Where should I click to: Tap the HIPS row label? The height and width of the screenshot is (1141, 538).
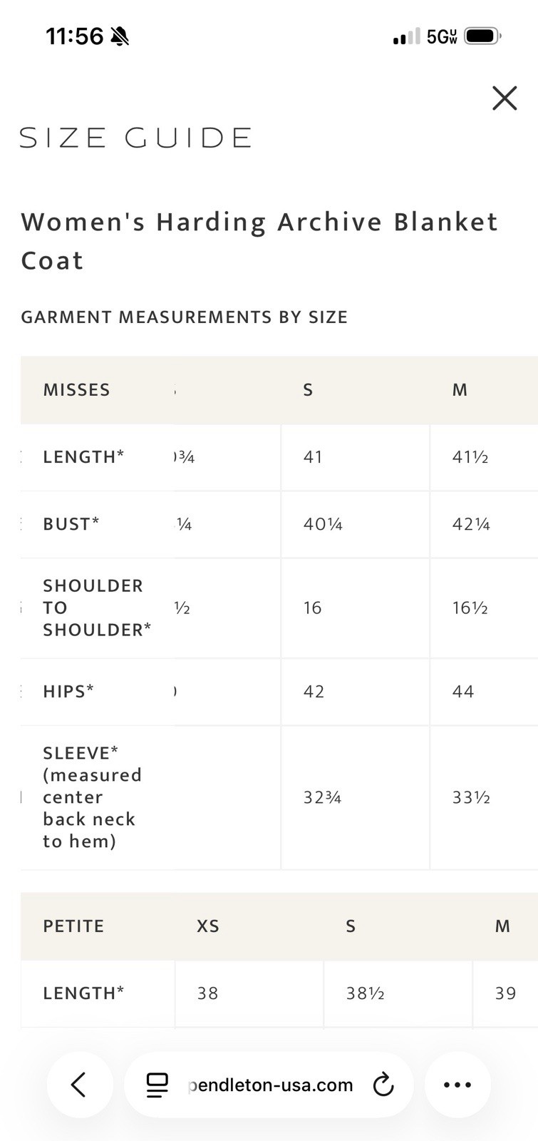[x=68, y=691]
